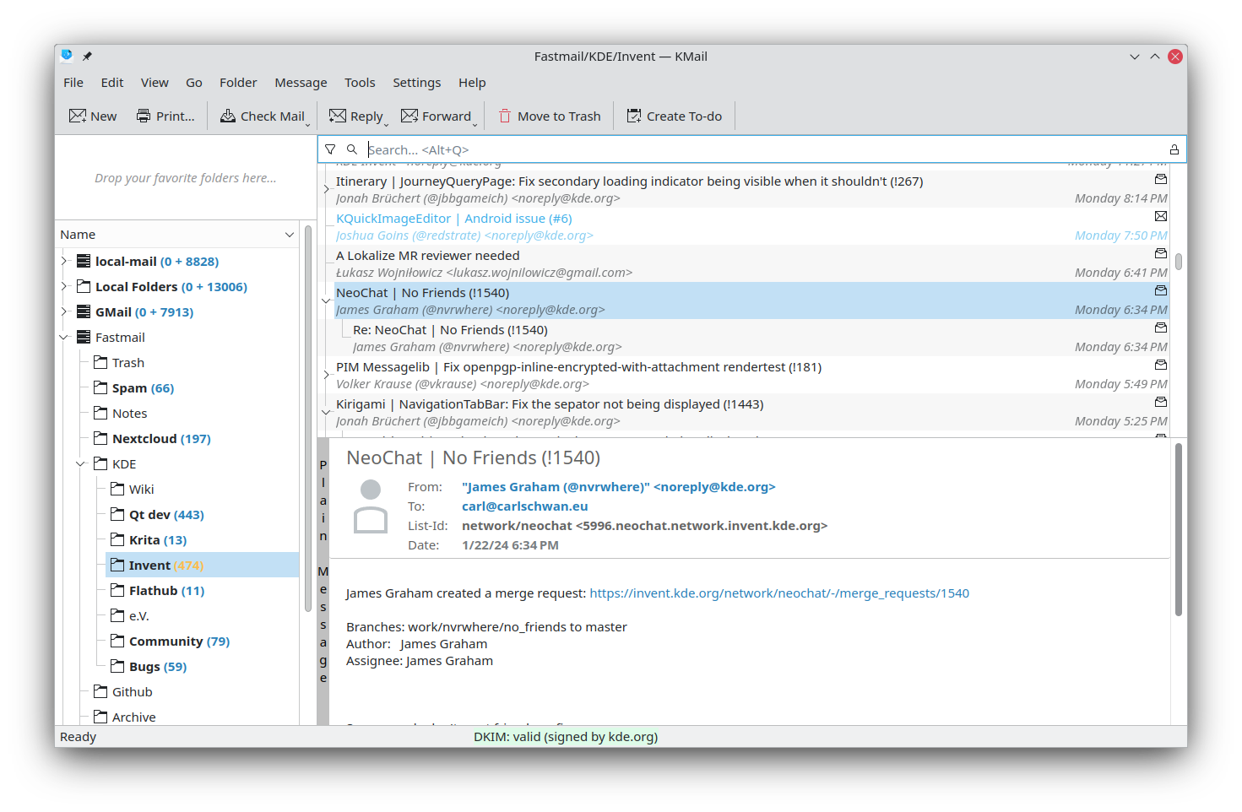Open the Settings menu

point(416,82)
